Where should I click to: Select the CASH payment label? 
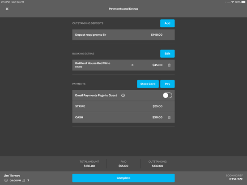pos(79,118)
